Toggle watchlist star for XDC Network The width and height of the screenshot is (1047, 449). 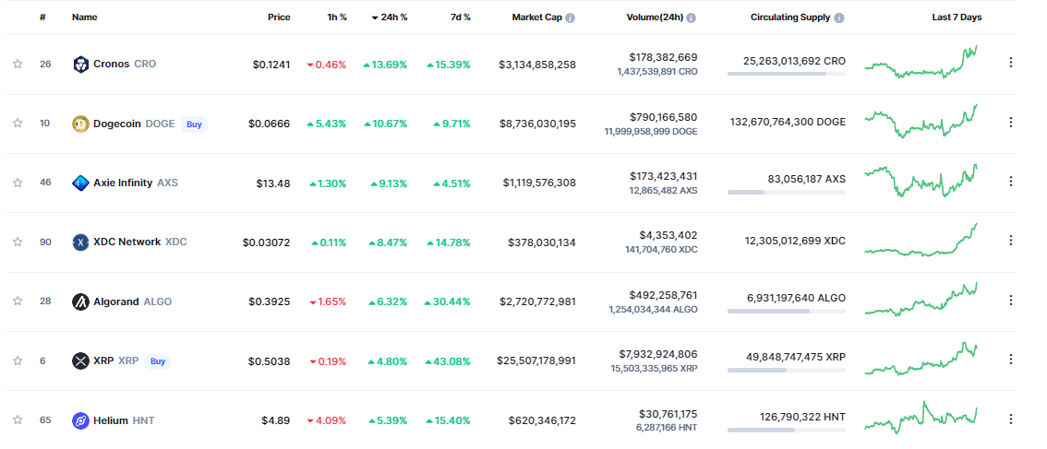pyautogui.click(x=18, y=242)
